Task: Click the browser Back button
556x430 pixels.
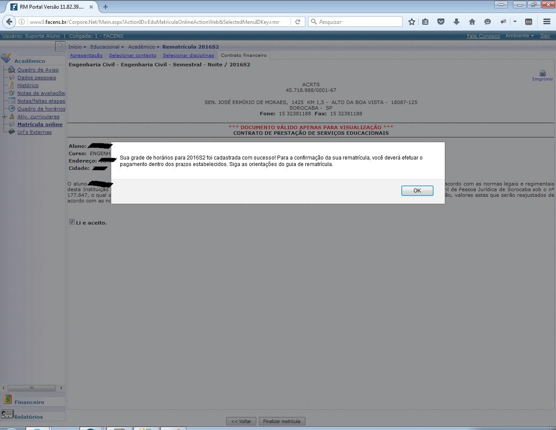Action: [x=9, y=22]
